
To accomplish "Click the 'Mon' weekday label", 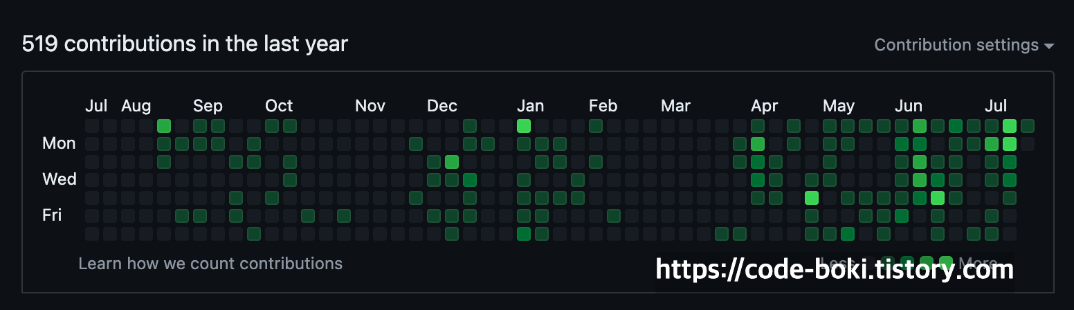I will point(59,143).
